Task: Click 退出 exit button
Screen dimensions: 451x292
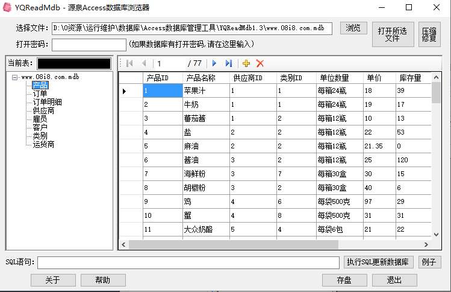Action: (394, 280)
